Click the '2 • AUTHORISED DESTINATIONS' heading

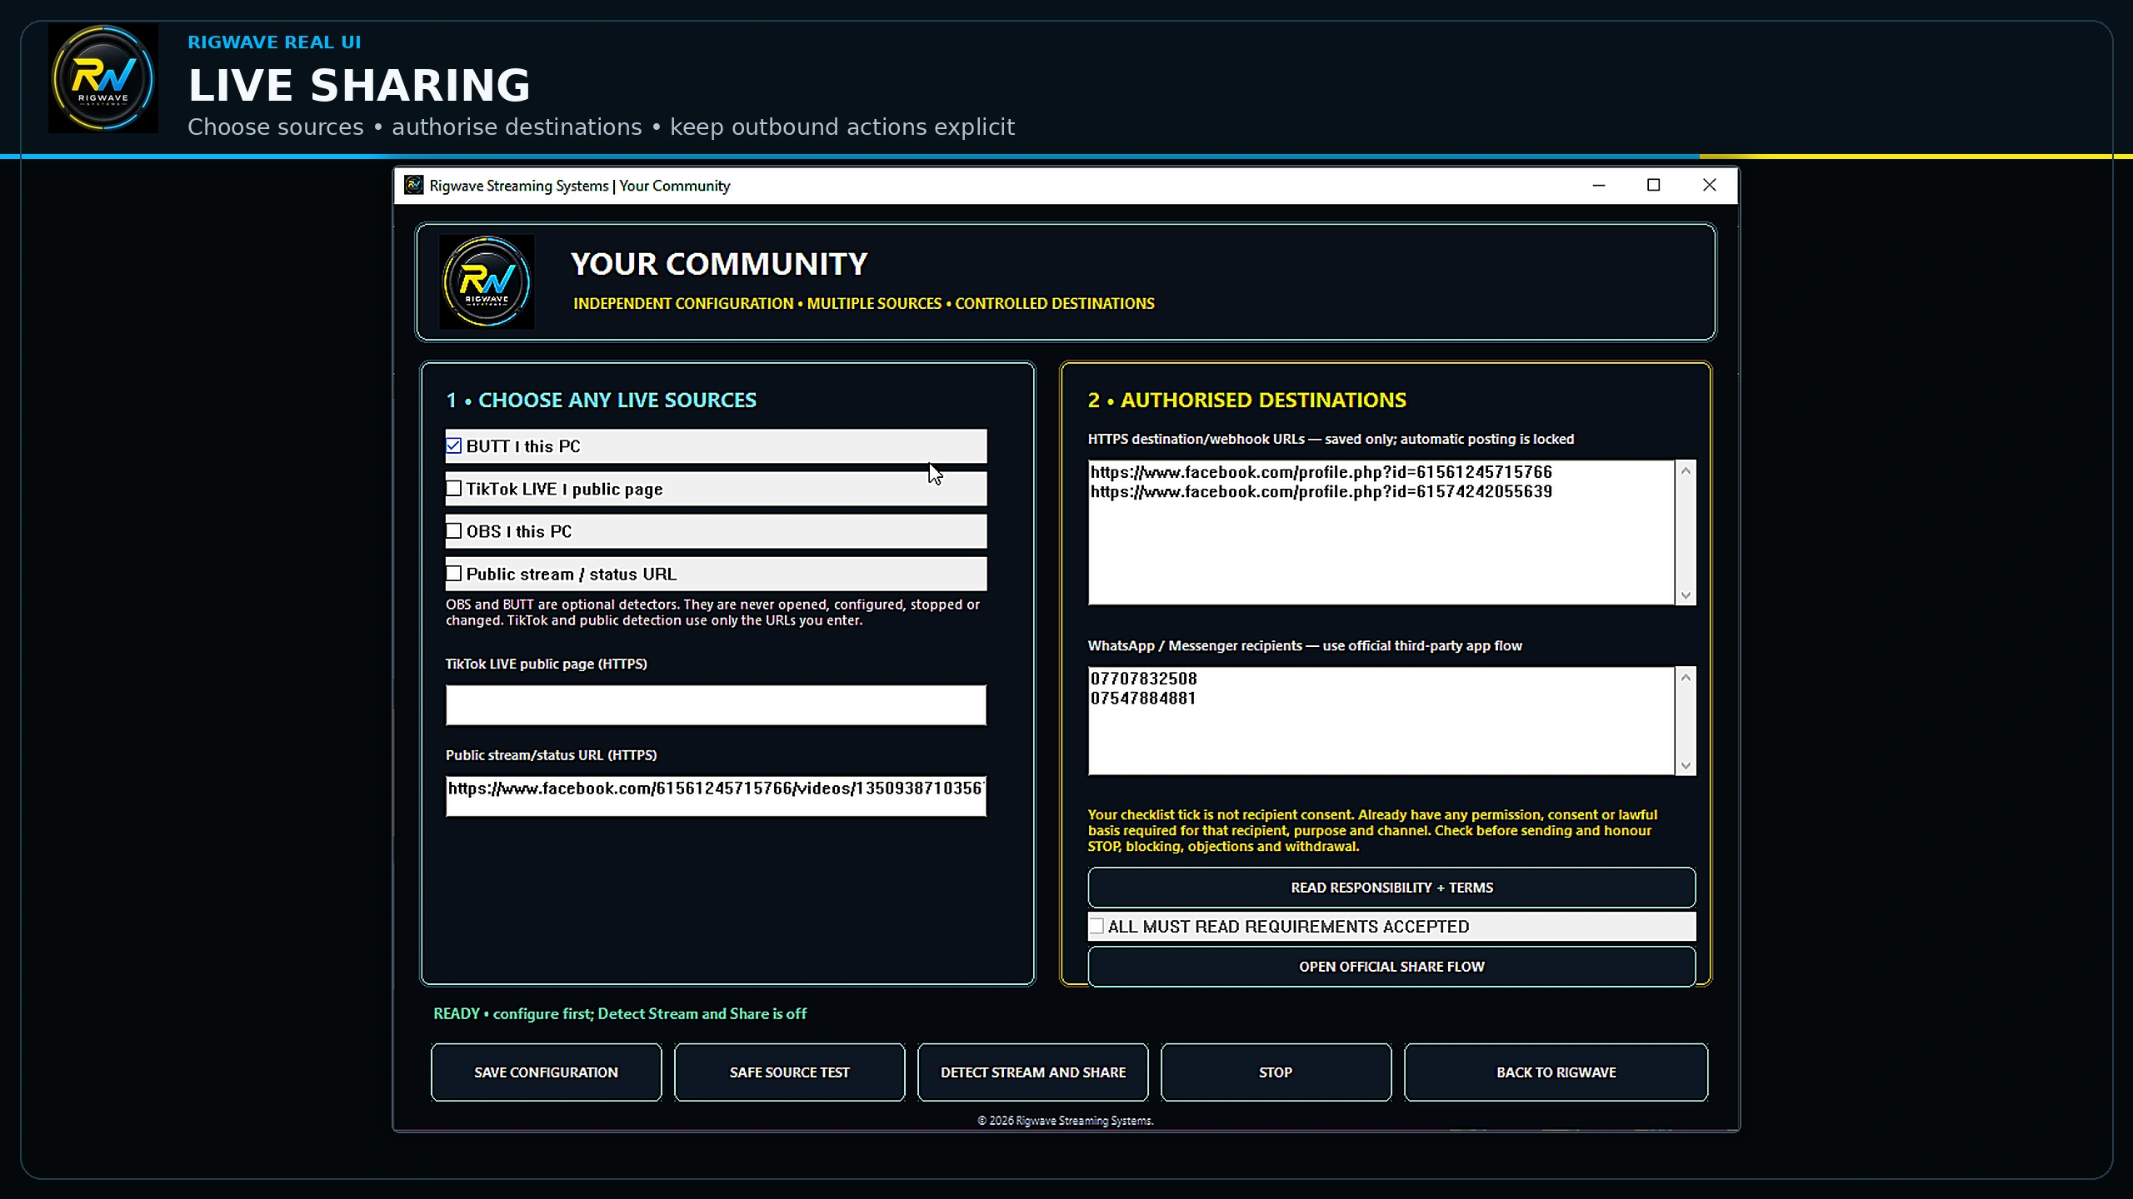1247,400
